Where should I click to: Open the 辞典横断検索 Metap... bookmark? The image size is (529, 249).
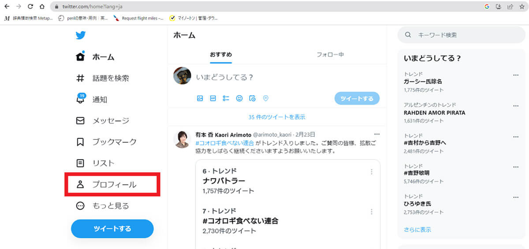[x=28, y=18]
